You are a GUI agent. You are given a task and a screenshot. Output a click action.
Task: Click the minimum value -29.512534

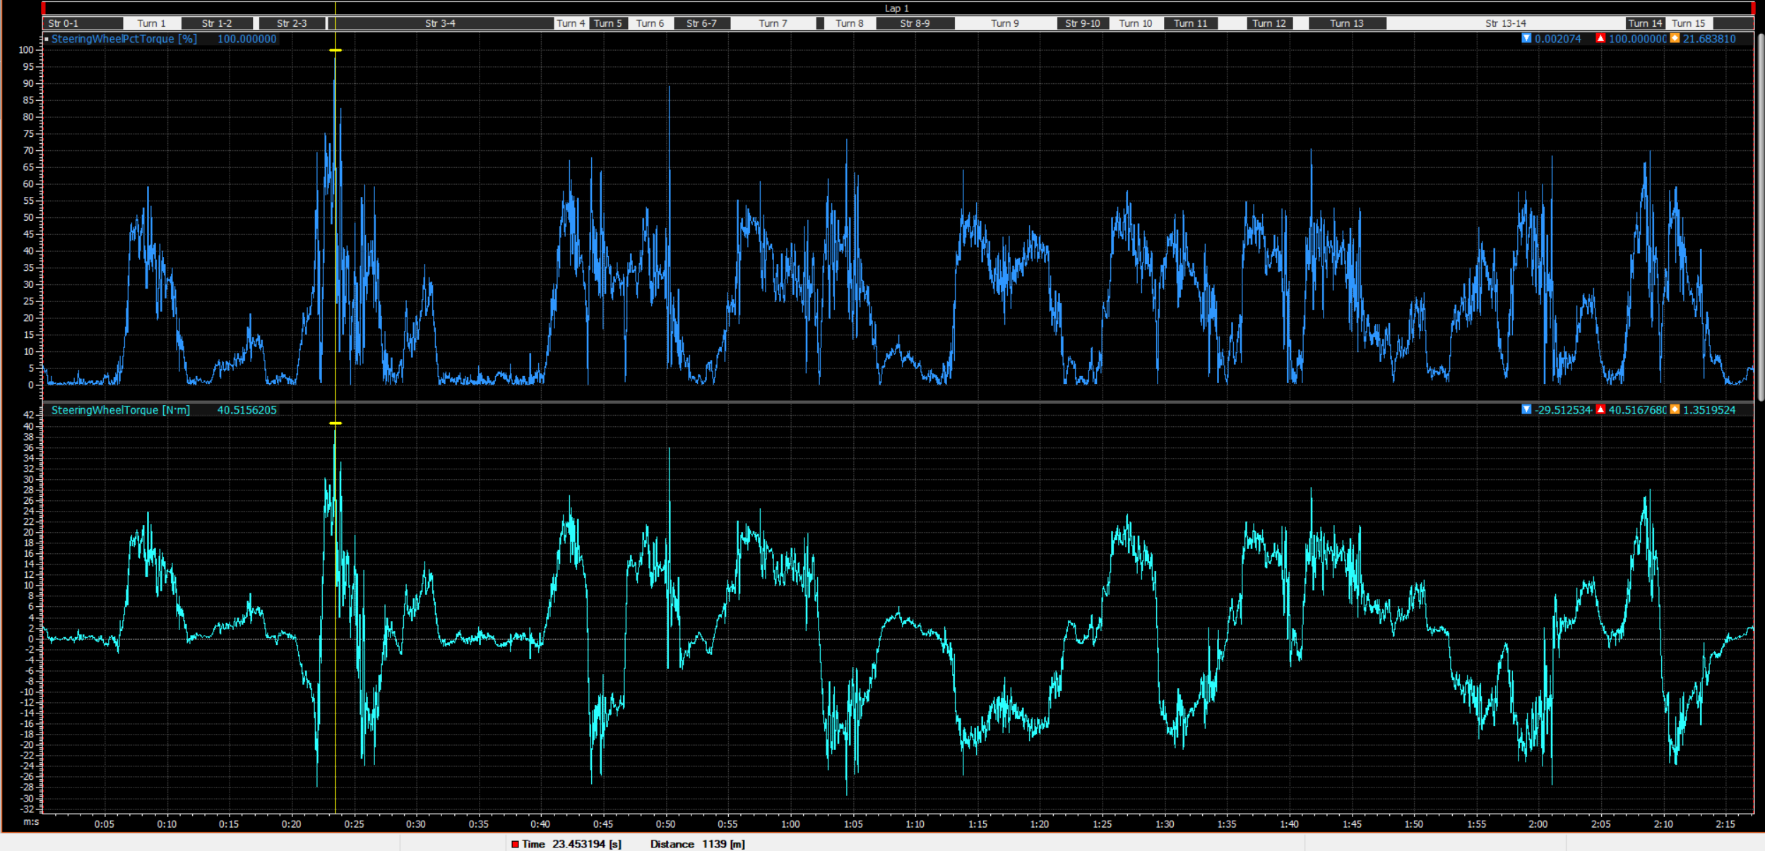pos(1562,410)
